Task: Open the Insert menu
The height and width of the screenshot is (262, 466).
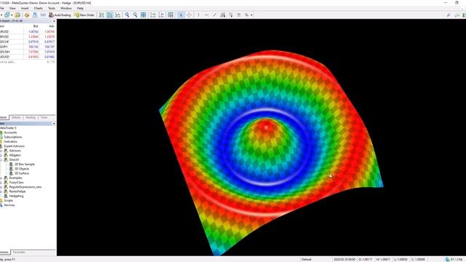Action: pyautogui.click(x=25, y=8)
